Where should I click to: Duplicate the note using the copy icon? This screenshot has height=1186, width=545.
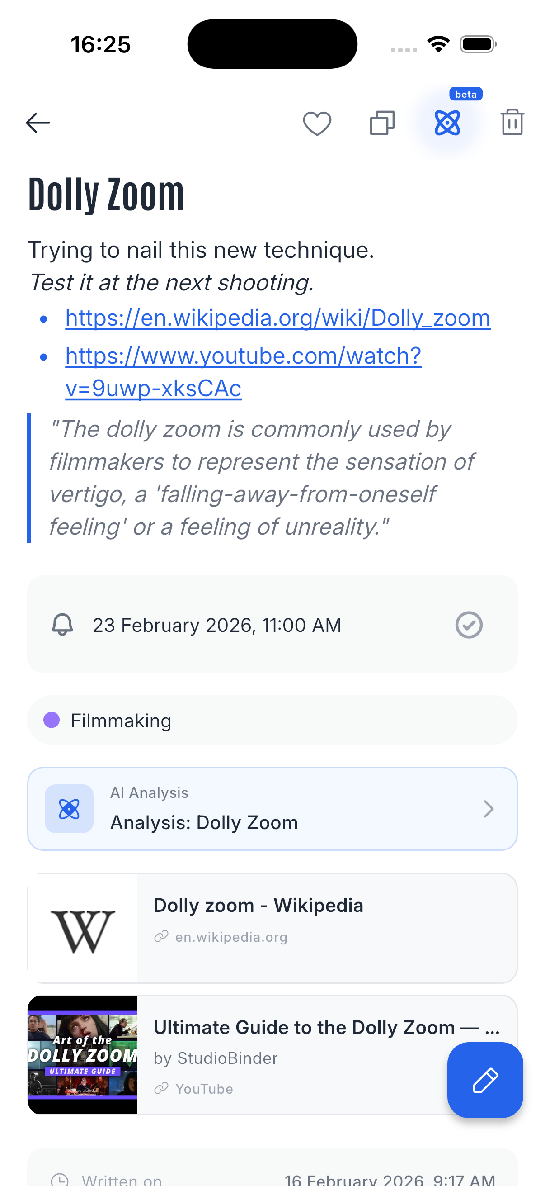[x=382, y=123]
